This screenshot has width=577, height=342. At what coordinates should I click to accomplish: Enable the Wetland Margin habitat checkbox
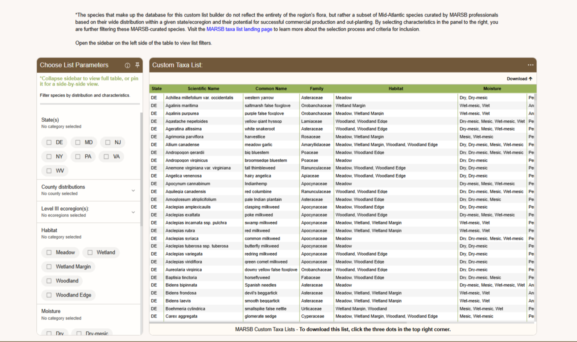click(x=49, y=267)
